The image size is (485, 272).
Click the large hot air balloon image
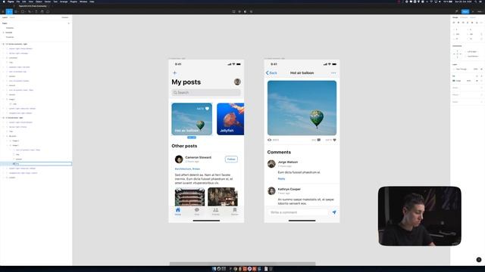coord(302,108)
